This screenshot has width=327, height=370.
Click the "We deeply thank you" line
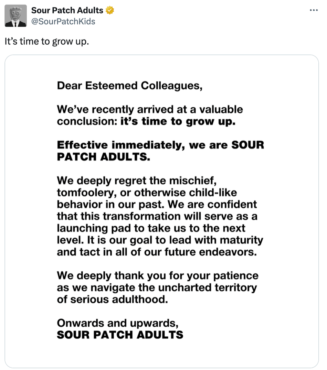pyautogui.click(x=158, y=276)
